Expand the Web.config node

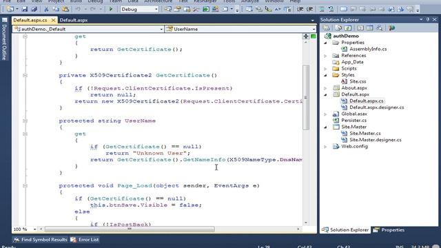(x=326, y=147)
